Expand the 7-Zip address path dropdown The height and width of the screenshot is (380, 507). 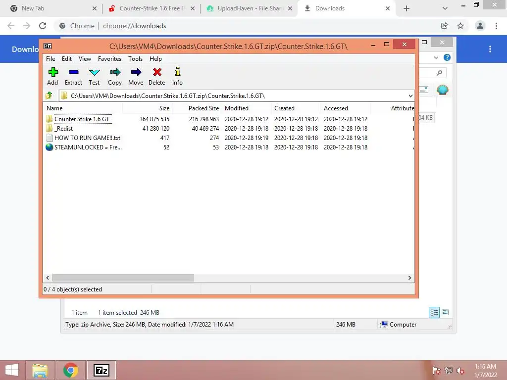410,96
